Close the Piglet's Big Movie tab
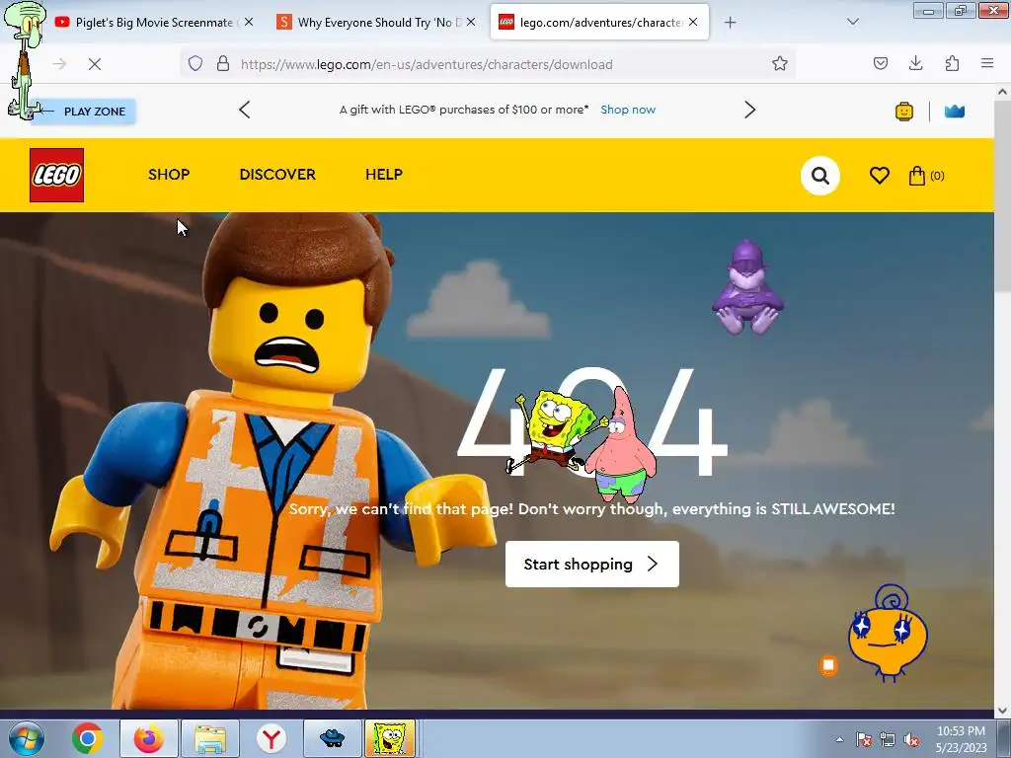Image resolution: width=1011 pixels, height=758 pixels. 248,22
